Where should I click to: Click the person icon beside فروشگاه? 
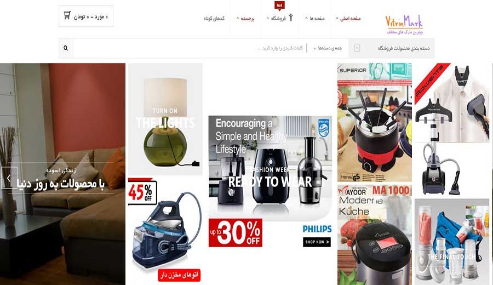(291, 18)
